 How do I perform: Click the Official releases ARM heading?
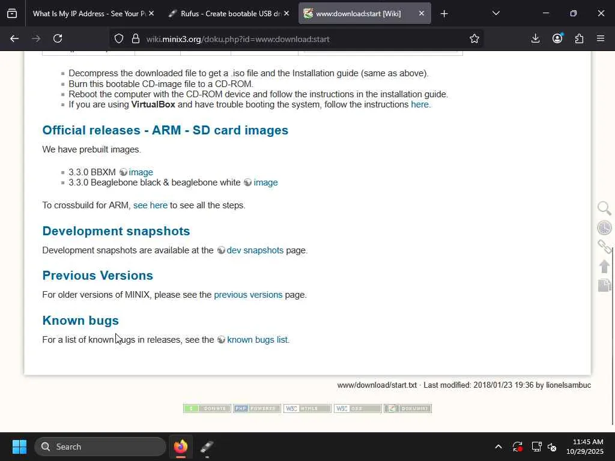tap(165, 130)
